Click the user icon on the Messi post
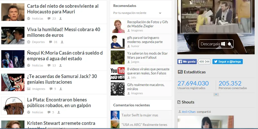 pyautogui.click(x=62, y=42)
